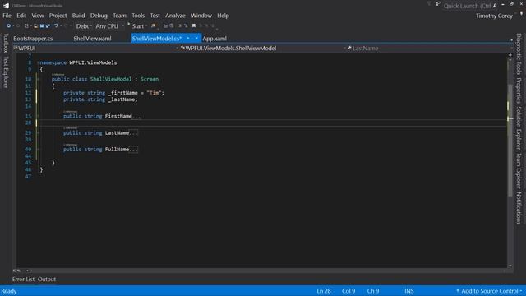Open the Team menu

point(119,16)
